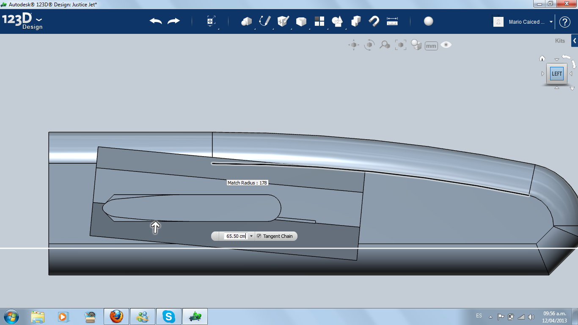Click the Fit view icon
578x325 pixels.
400,45
